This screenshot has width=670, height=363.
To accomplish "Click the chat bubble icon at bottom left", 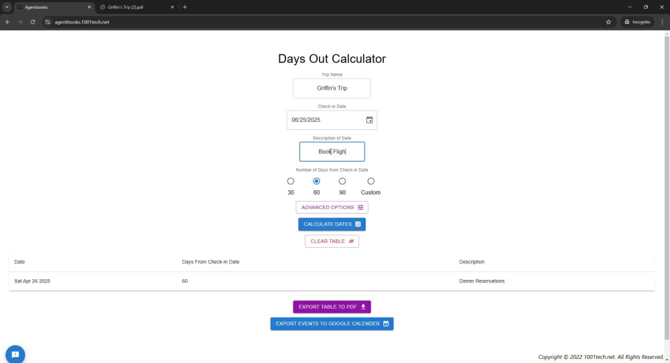I will click(15, 354).
